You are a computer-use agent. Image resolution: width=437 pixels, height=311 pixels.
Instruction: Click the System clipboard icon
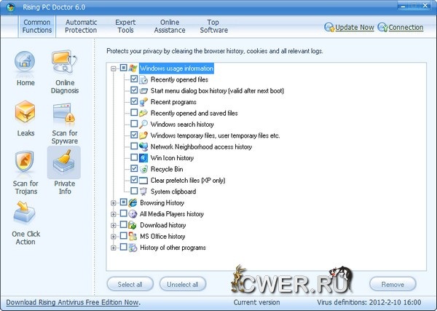143,192
